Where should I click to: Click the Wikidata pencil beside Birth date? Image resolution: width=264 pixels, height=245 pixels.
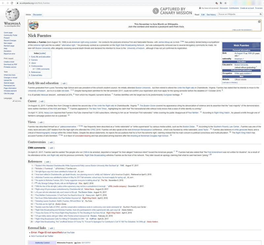click(239, 56)
